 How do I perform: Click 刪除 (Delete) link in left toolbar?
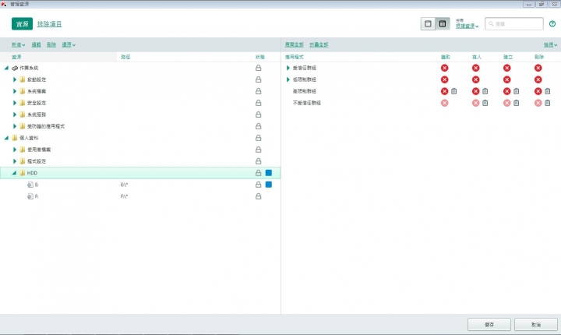click(x=51, y=44)
